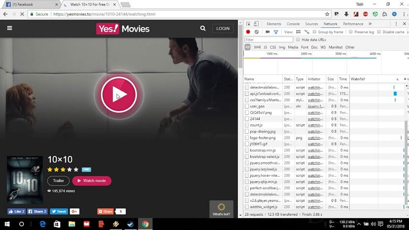
Task: Open the Chrome main menu
Action: (404, 14)
